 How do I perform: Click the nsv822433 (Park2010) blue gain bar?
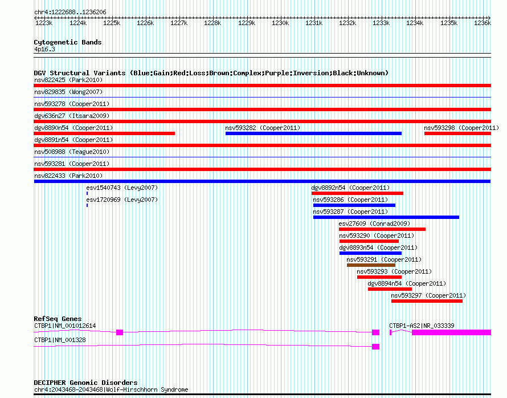262,181
